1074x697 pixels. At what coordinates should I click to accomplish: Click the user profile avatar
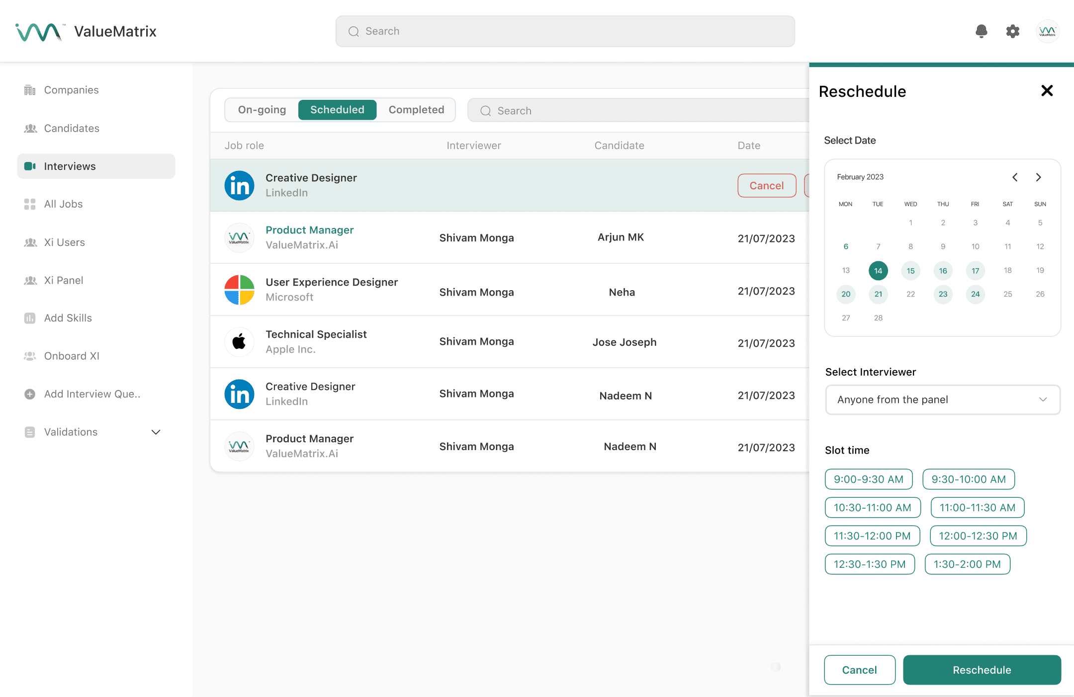(x=1047, y=31)
